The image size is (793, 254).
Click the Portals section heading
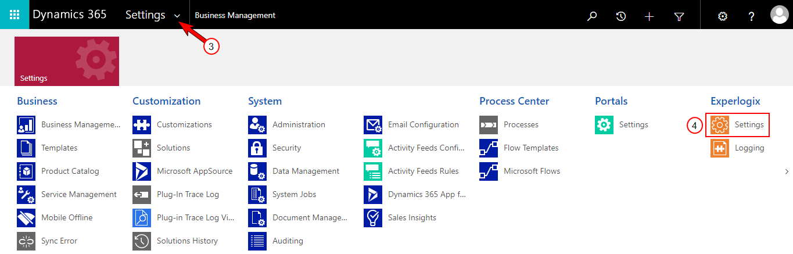[x=611, y=101]
